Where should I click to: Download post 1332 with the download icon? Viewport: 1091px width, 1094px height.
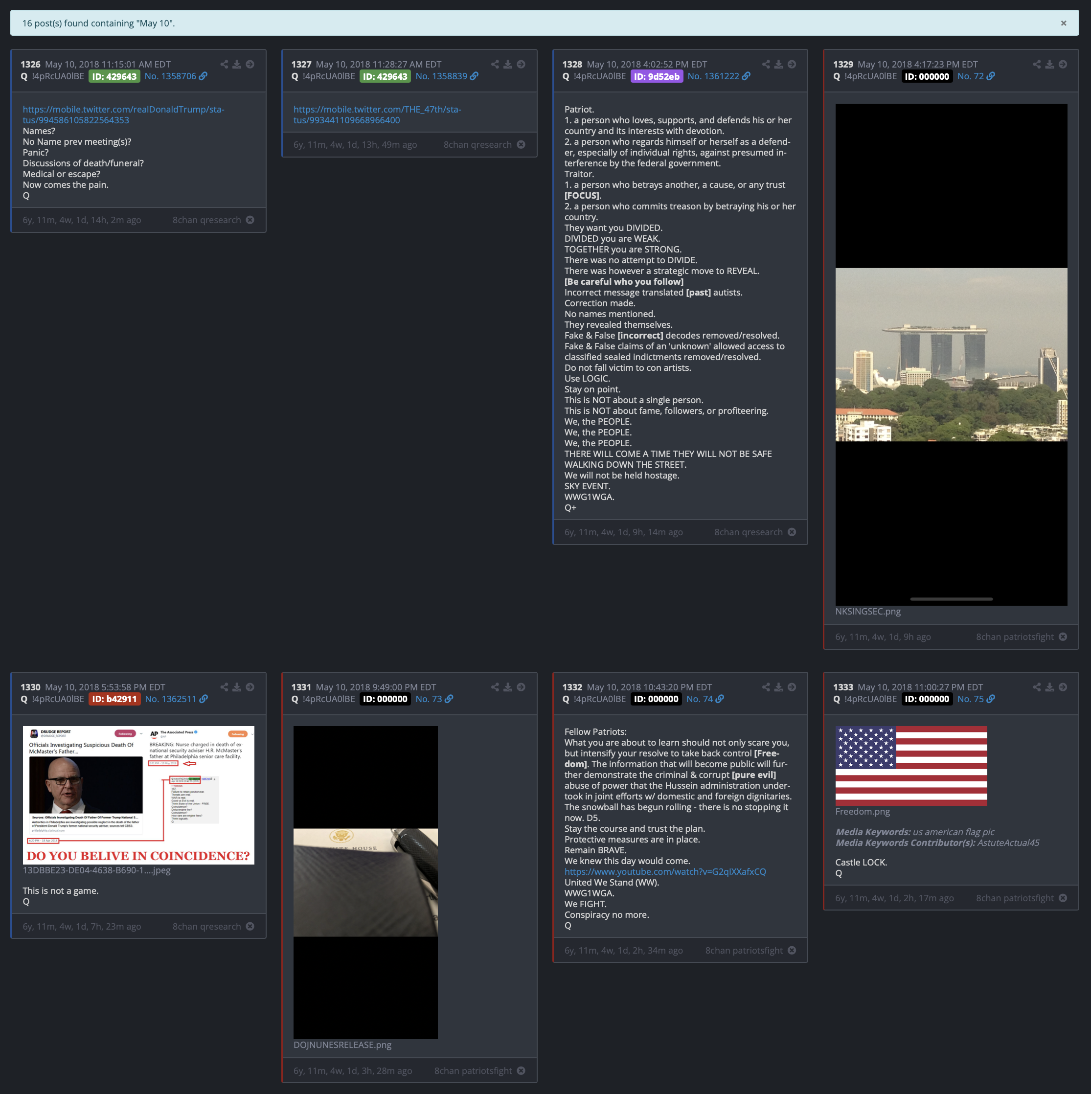tap(778, 687)
